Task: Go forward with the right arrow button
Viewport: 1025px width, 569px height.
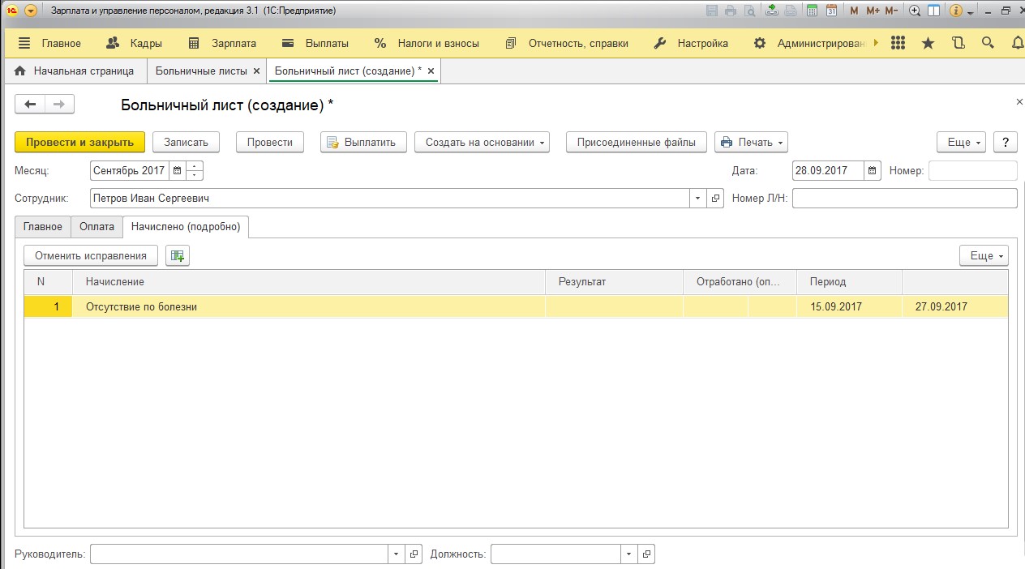Action: pos(59,104)
